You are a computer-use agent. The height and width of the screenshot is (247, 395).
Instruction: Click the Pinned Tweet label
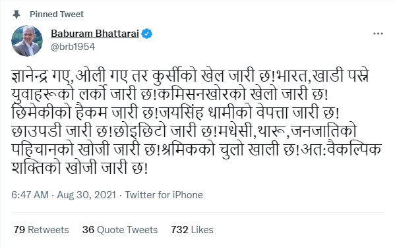(57, 14)
